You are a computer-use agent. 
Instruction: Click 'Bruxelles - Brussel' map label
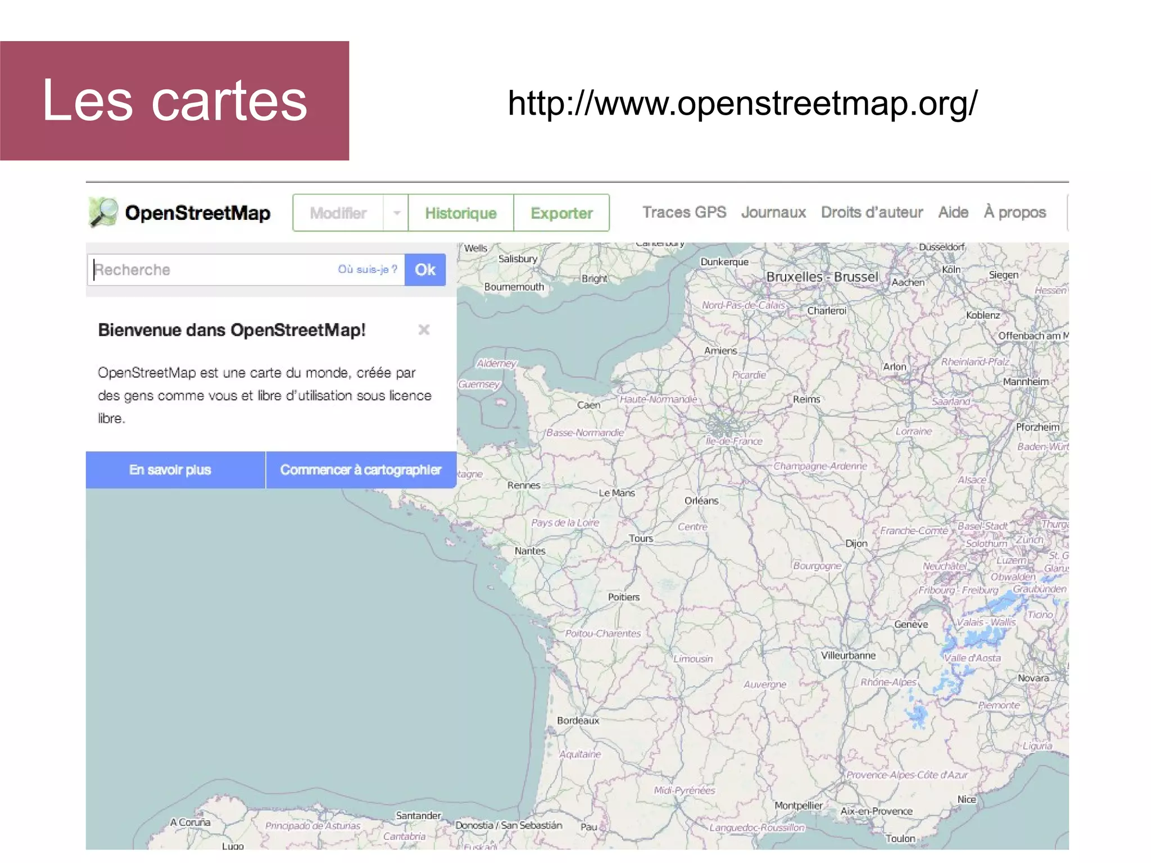(x=822, y=277)
